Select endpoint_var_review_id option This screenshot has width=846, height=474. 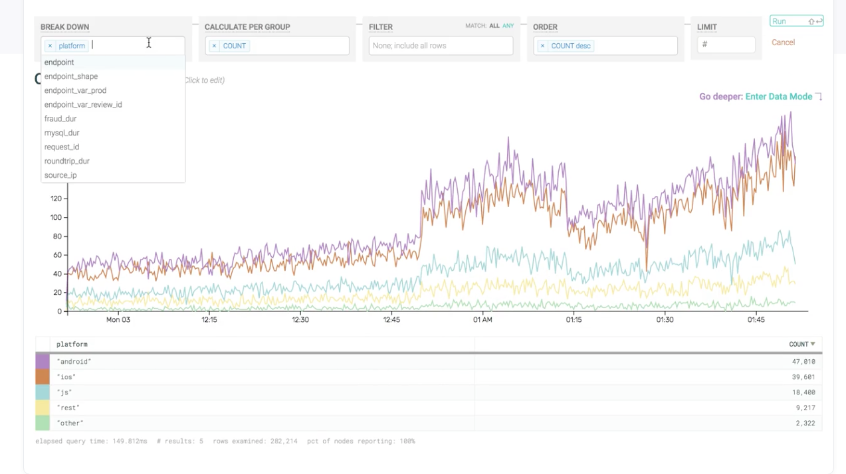pyautogui.click(x=113, y=104)
